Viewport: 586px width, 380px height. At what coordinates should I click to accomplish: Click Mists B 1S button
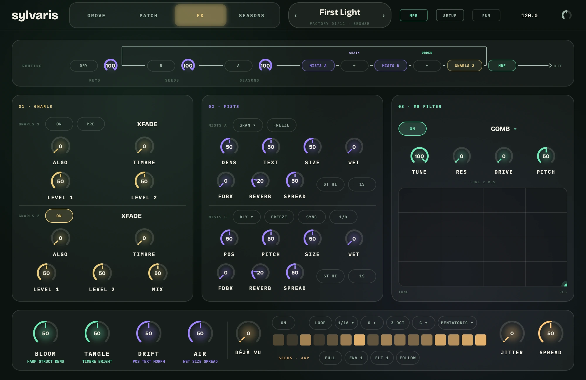coord(362,276)
